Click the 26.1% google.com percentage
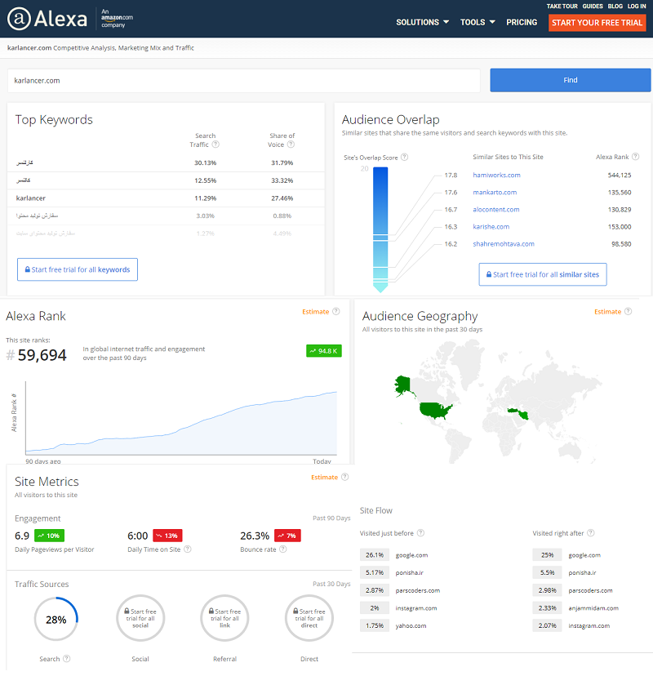This screenshot has width=653, height=676. (375, 555)
